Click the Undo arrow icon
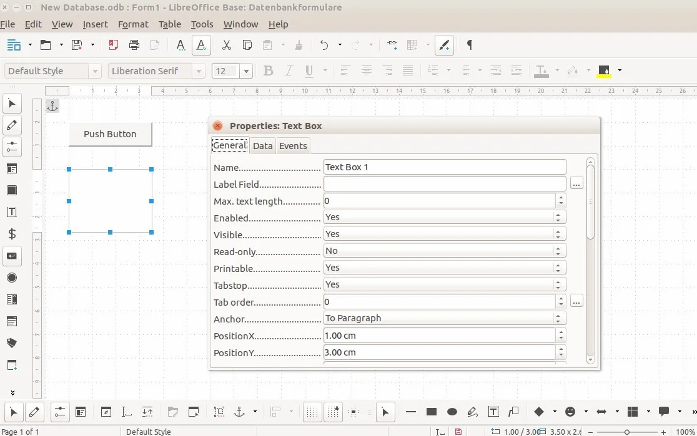Image resolution: width=697 pixels, height=436 pixels. [324, 45]
